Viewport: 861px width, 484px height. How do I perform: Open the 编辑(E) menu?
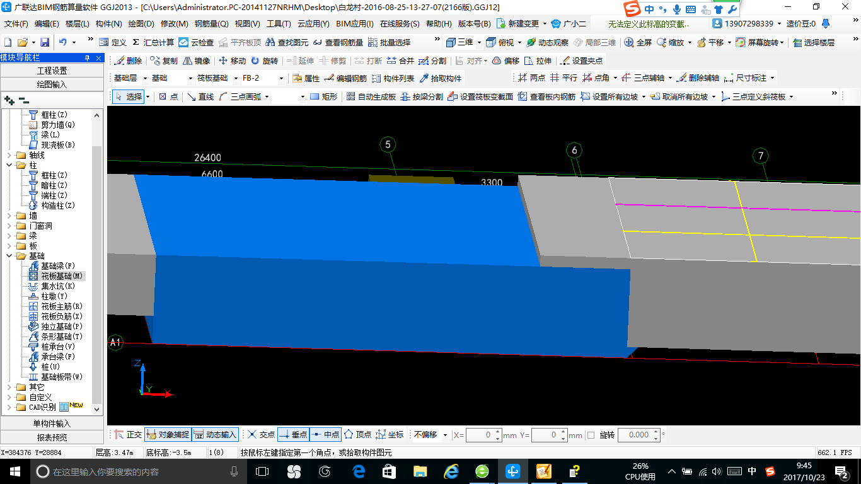click(47, 24)
